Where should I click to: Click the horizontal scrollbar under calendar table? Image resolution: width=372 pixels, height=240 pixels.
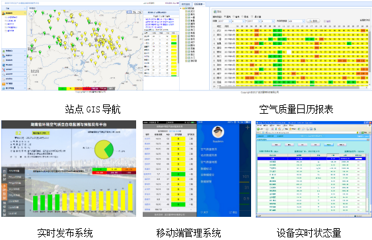coord(292,87)
